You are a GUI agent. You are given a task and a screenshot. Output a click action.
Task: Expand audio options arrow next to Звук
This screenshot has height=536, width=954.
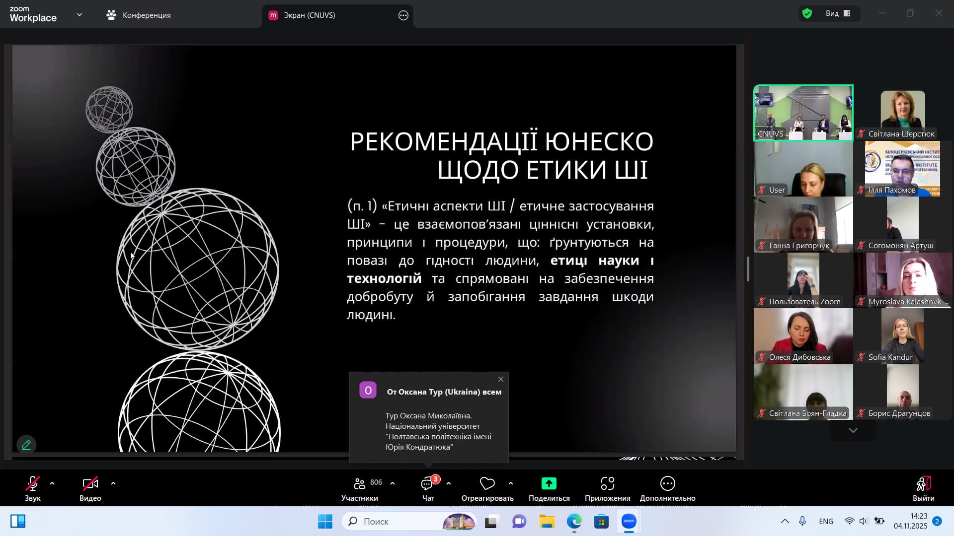(52, 483)
